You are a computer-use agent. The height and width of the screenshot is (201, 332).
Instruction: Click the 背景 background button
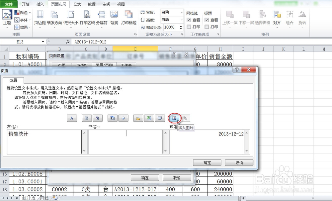tap(114, 18)
